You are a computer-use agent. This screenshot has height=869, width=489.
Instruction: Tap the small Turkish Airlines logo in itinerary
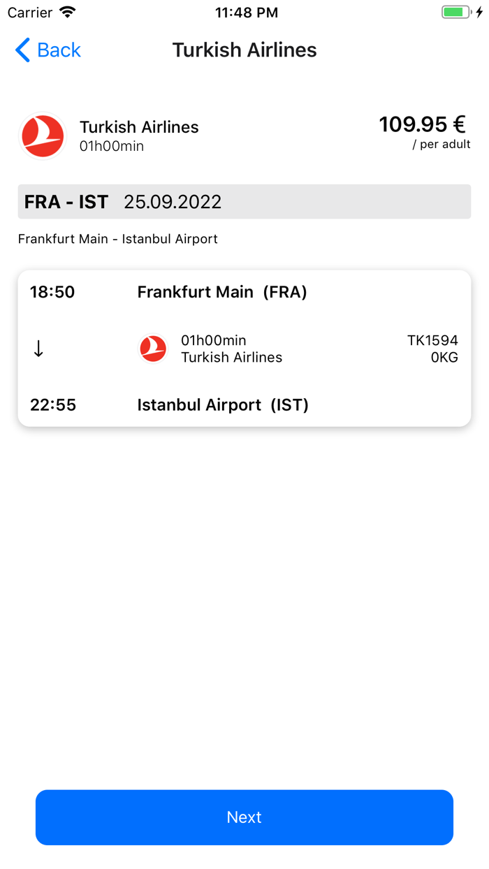pos(153,349)
